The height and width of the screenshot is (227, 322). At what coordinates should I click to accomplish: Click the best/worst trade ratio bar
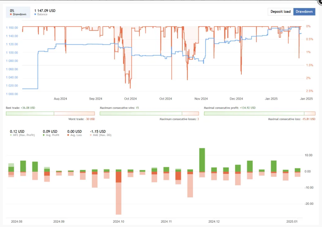pyautogui.click(x=50, y=113)
